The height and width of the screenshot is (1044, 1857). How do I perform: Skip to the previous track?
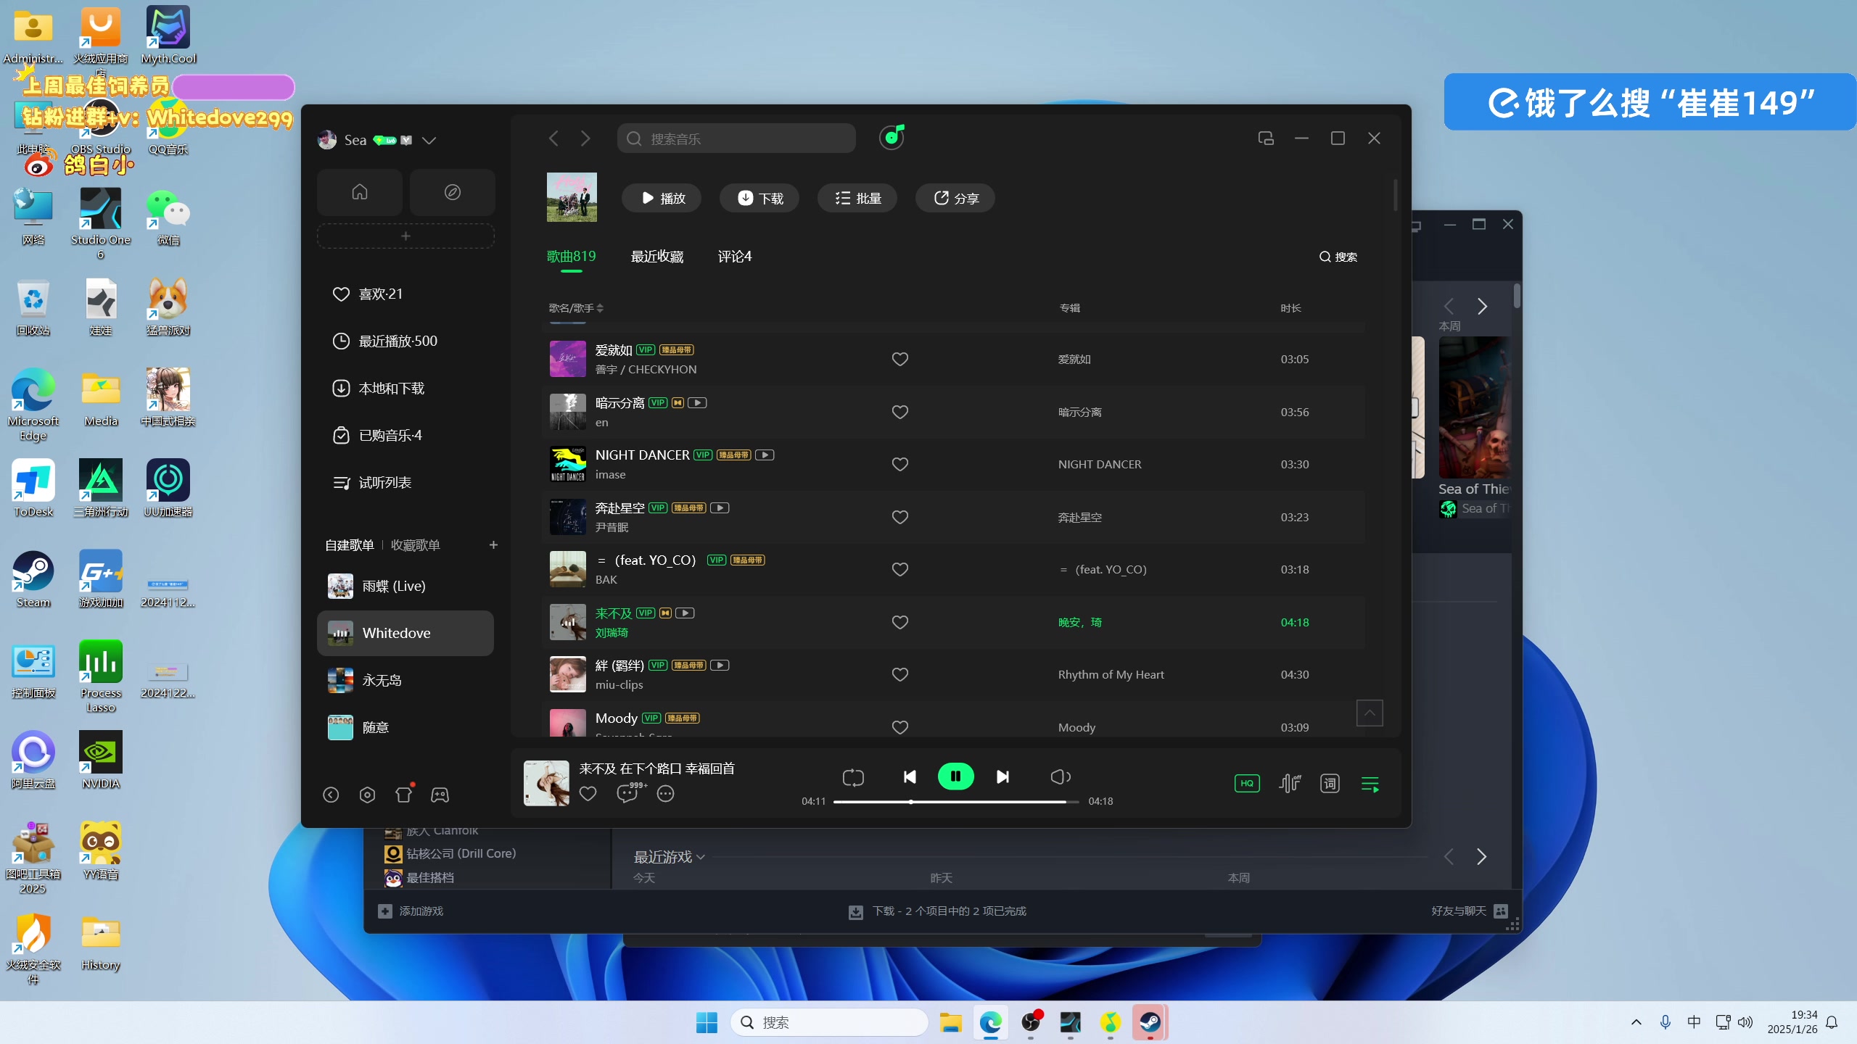(909, 777)
